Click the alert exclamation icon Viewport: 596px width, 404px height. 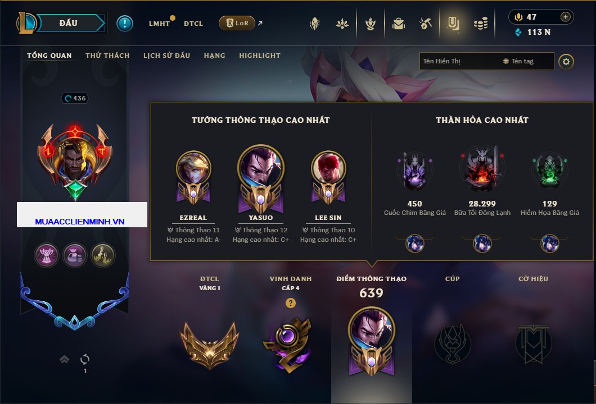[125, 24]
